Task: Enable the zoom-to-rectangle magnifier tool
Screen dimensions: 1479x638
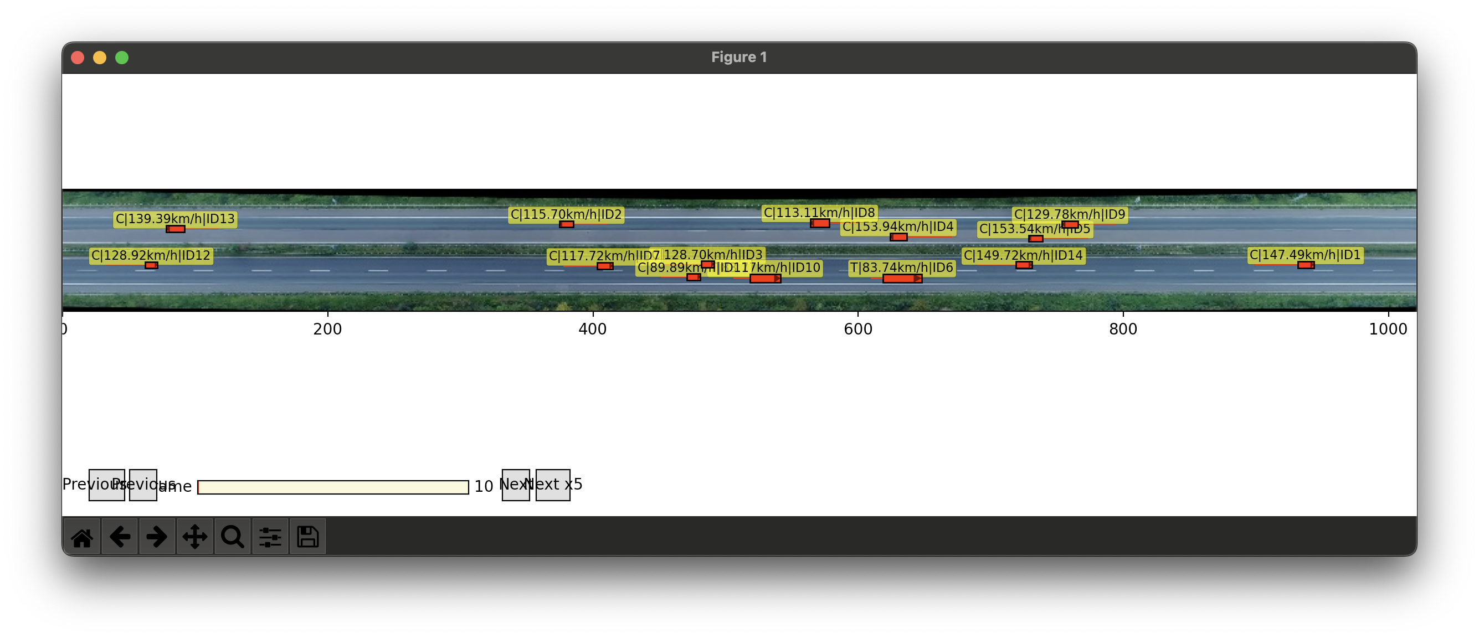Action: pyautogui.click(x=233, y=536)
